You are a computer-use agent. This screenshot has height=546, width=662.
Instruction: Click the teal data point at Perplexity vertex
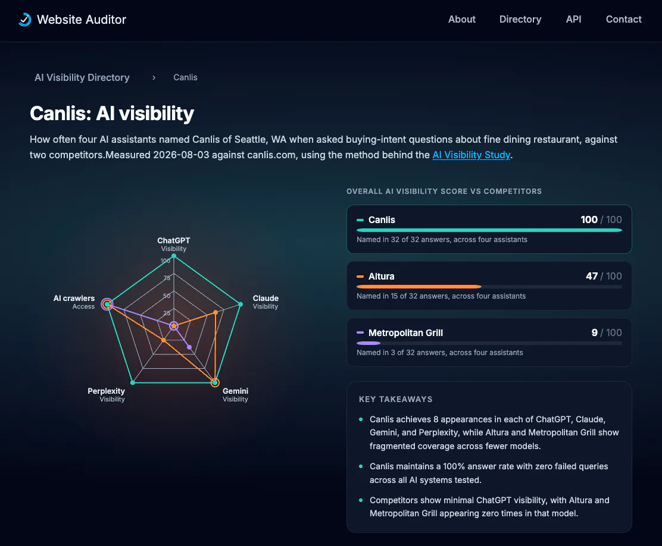pyautogui.click(x=133, y=382)
